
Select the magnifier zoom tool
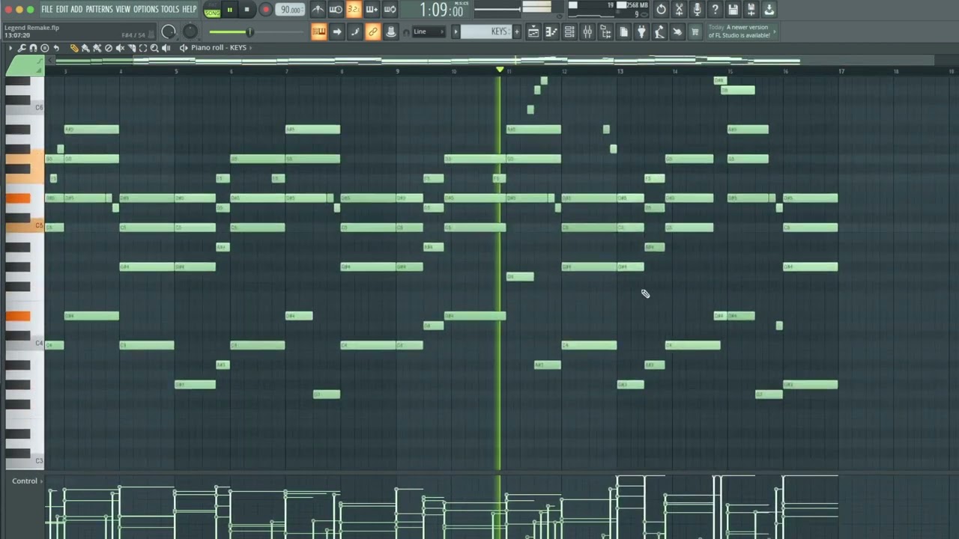tap(154, 48)
